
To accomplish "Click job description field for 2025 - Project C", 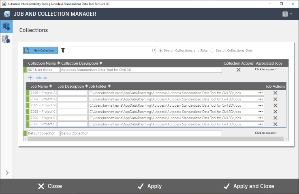I will click(72, 112).
